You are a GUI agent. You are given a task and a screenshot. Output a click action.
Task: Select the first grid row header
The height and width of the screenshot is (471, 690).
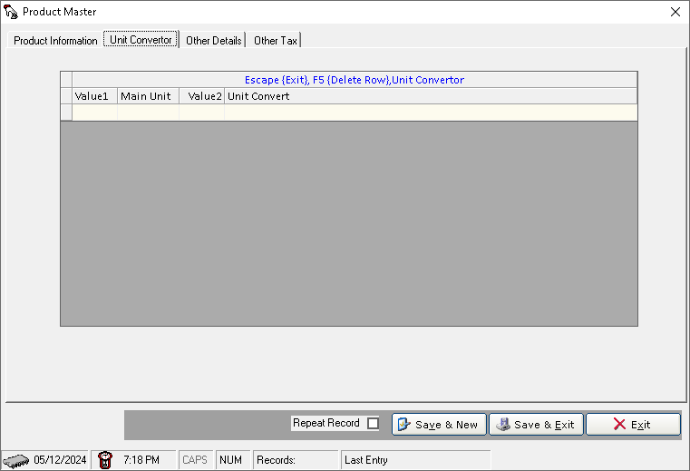click(66, 113)
